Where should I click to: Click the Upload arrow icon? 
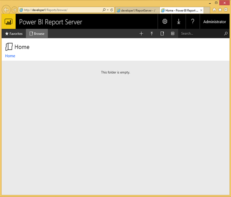(x=152, y=34)
